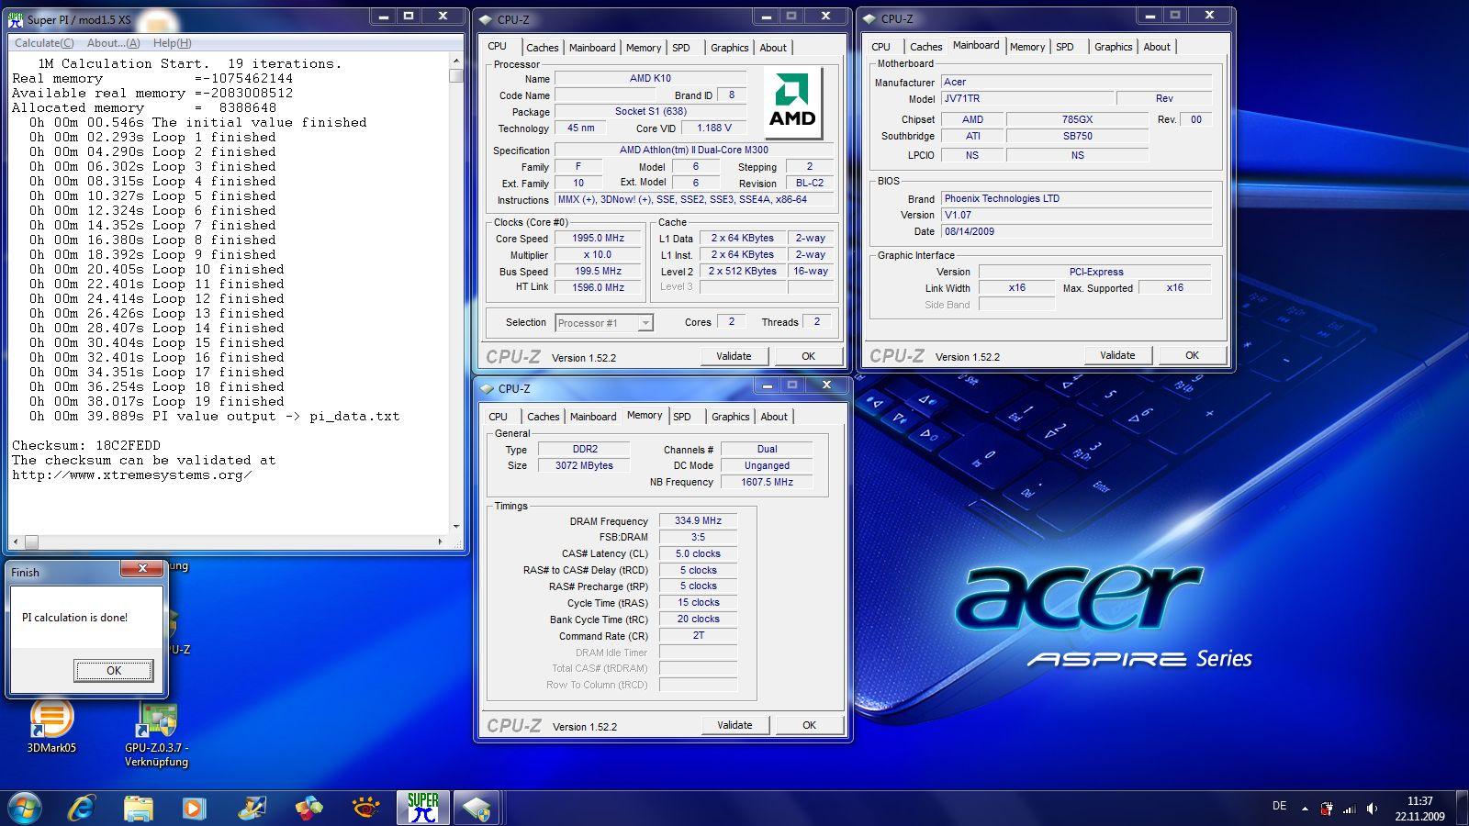1469x826 pixels.
Task: Open the Calculate(C) menu in Super PI
Action: click(44, 43)
